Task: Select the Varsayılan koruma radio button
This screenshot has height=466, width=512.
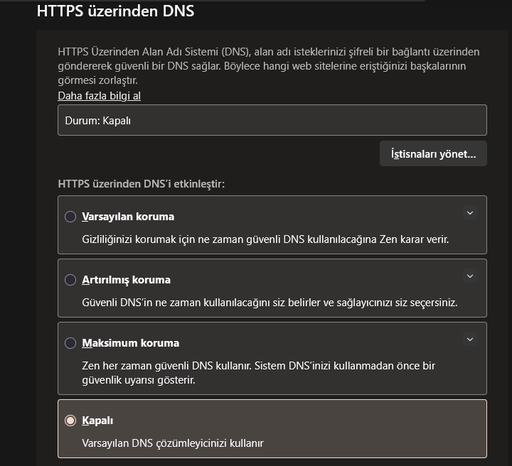Action: 70,217
